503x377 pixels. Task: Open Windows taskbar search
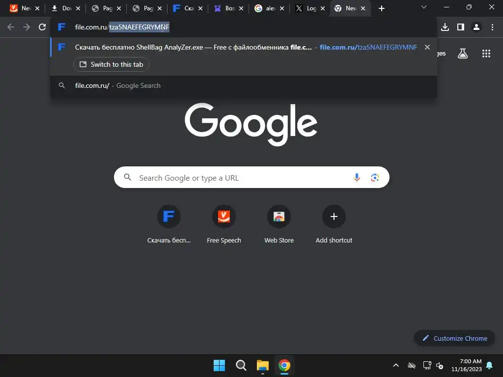tap(241, 365)
